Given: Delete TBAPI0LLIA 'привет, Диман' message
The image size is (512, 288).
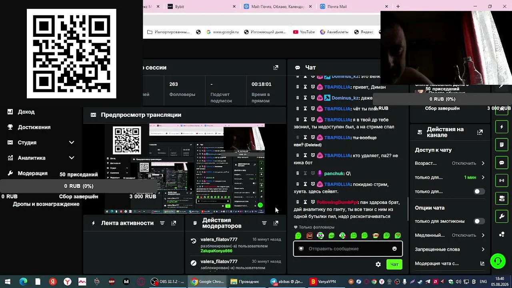Looking at the screenshot, I should 297,87.
